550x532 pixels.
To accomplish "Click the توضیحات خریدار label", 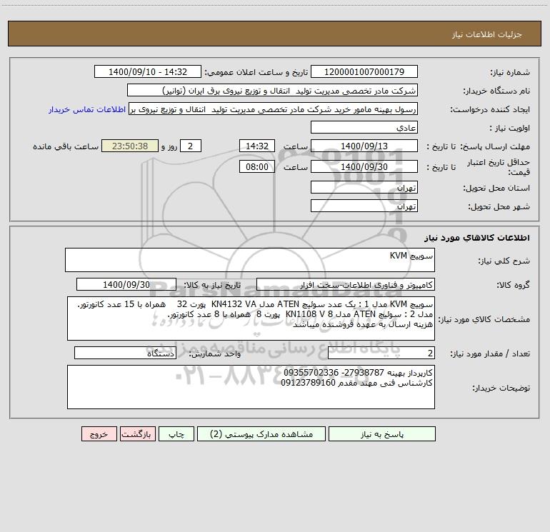I will (501, 388).
